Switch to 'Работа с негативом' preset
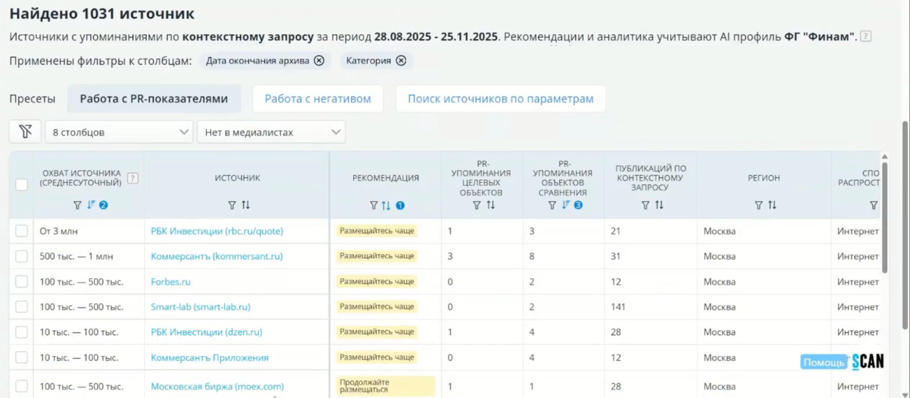 318,99
